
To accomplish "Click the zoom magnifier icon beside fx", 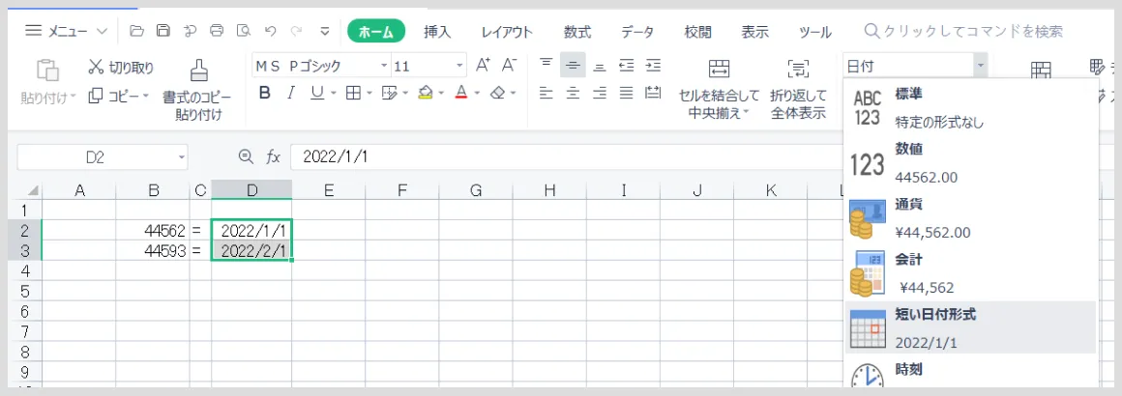I will click(x=246, y=156).
